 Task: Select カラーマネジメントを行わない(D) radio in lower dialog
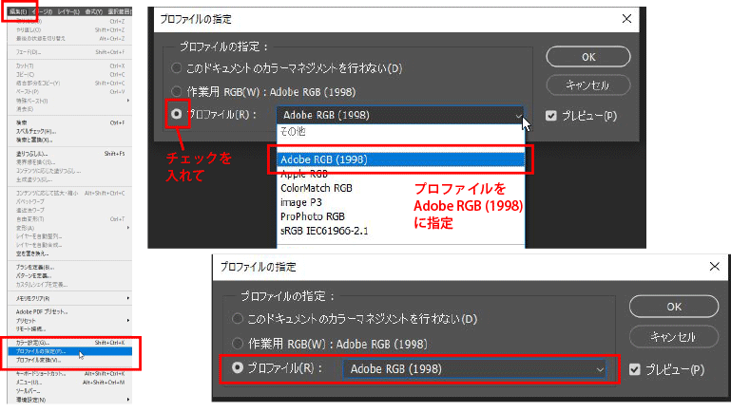[x=238, y=319]
